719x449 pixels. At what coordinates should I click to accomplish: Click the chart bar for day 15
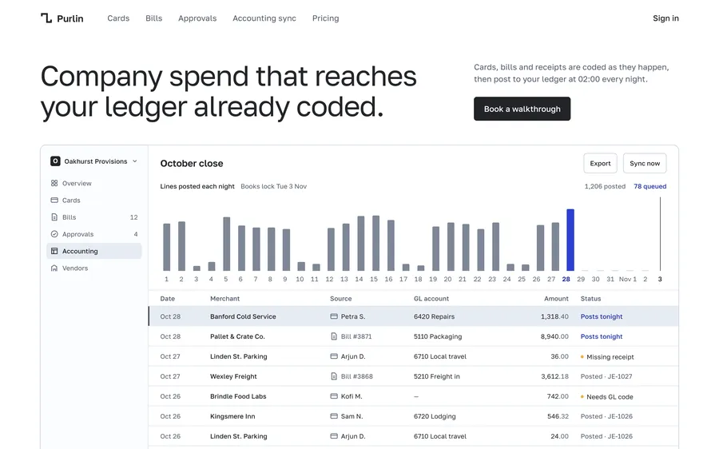tap(375, 243)
